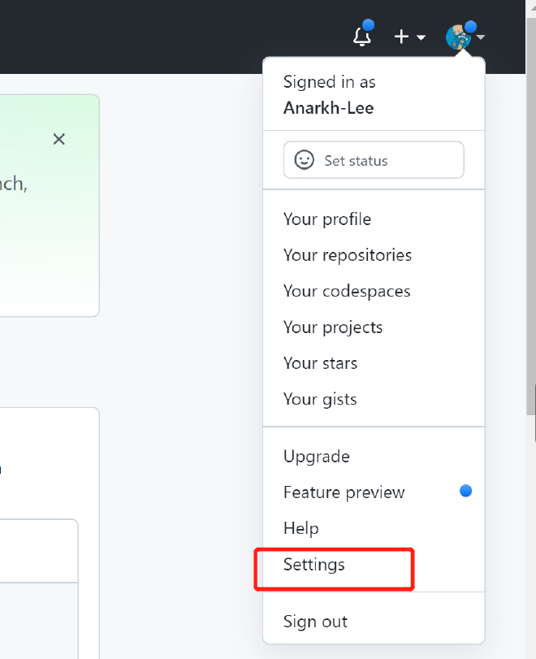Open the notifications bell
This screenshot has height=659, width=536.
362,37
